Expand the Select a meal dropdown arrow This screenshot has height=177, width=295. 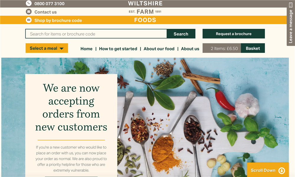(62, 48)
